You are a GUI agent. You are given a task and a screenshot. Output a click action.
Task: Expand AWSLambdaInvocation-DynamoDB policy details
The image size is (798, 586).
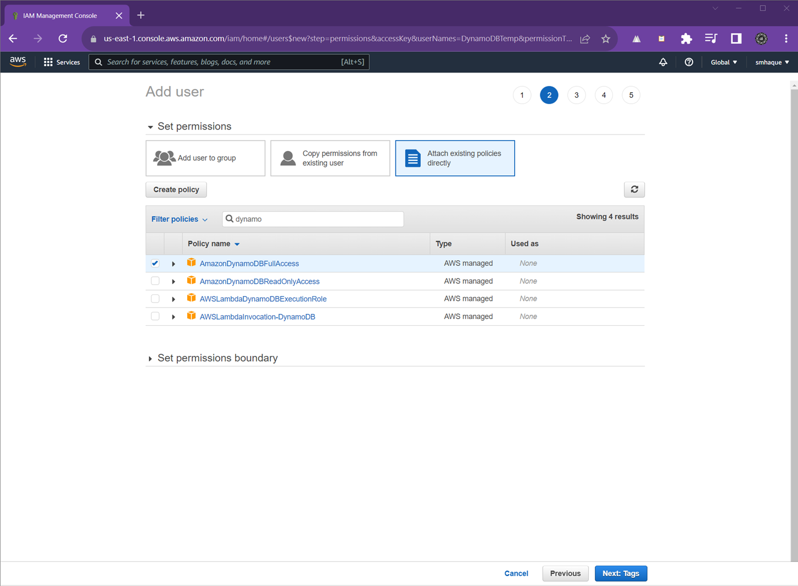(174, 317)
